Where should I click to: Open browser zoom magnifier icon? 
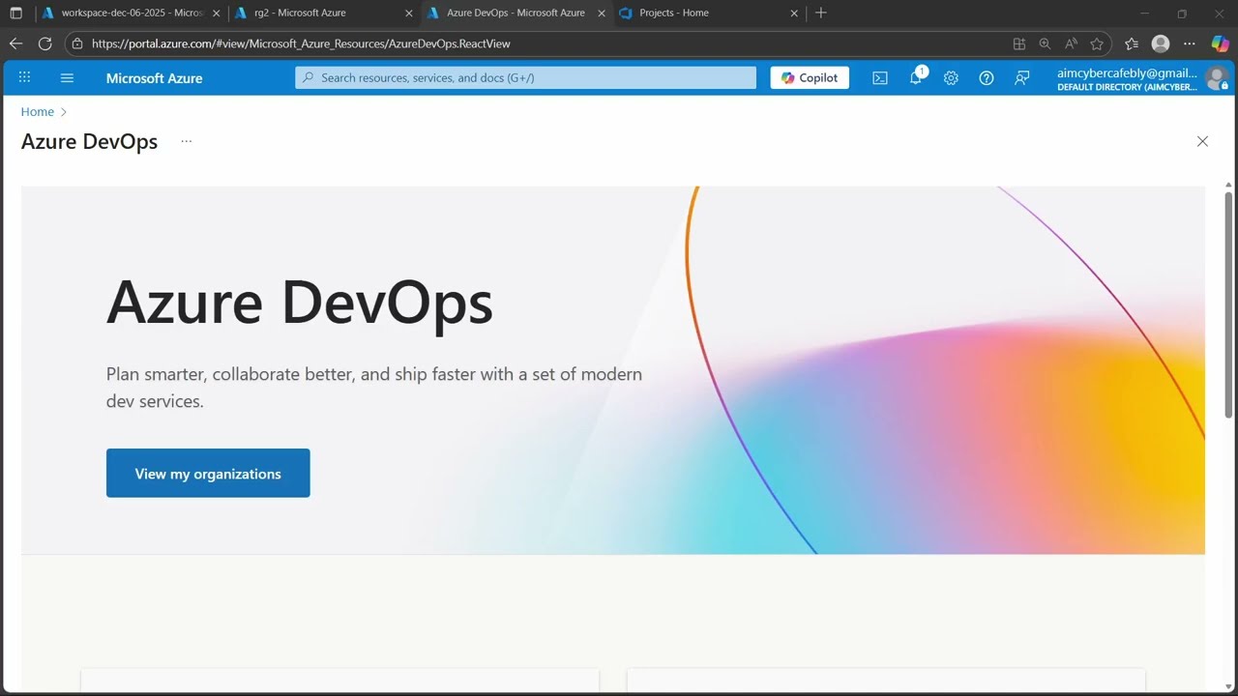click(x=1045, y=43)
